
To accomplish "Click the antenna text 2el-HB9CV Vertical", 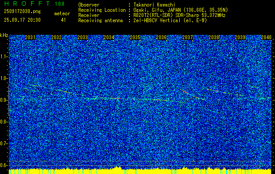I will 157,20.
